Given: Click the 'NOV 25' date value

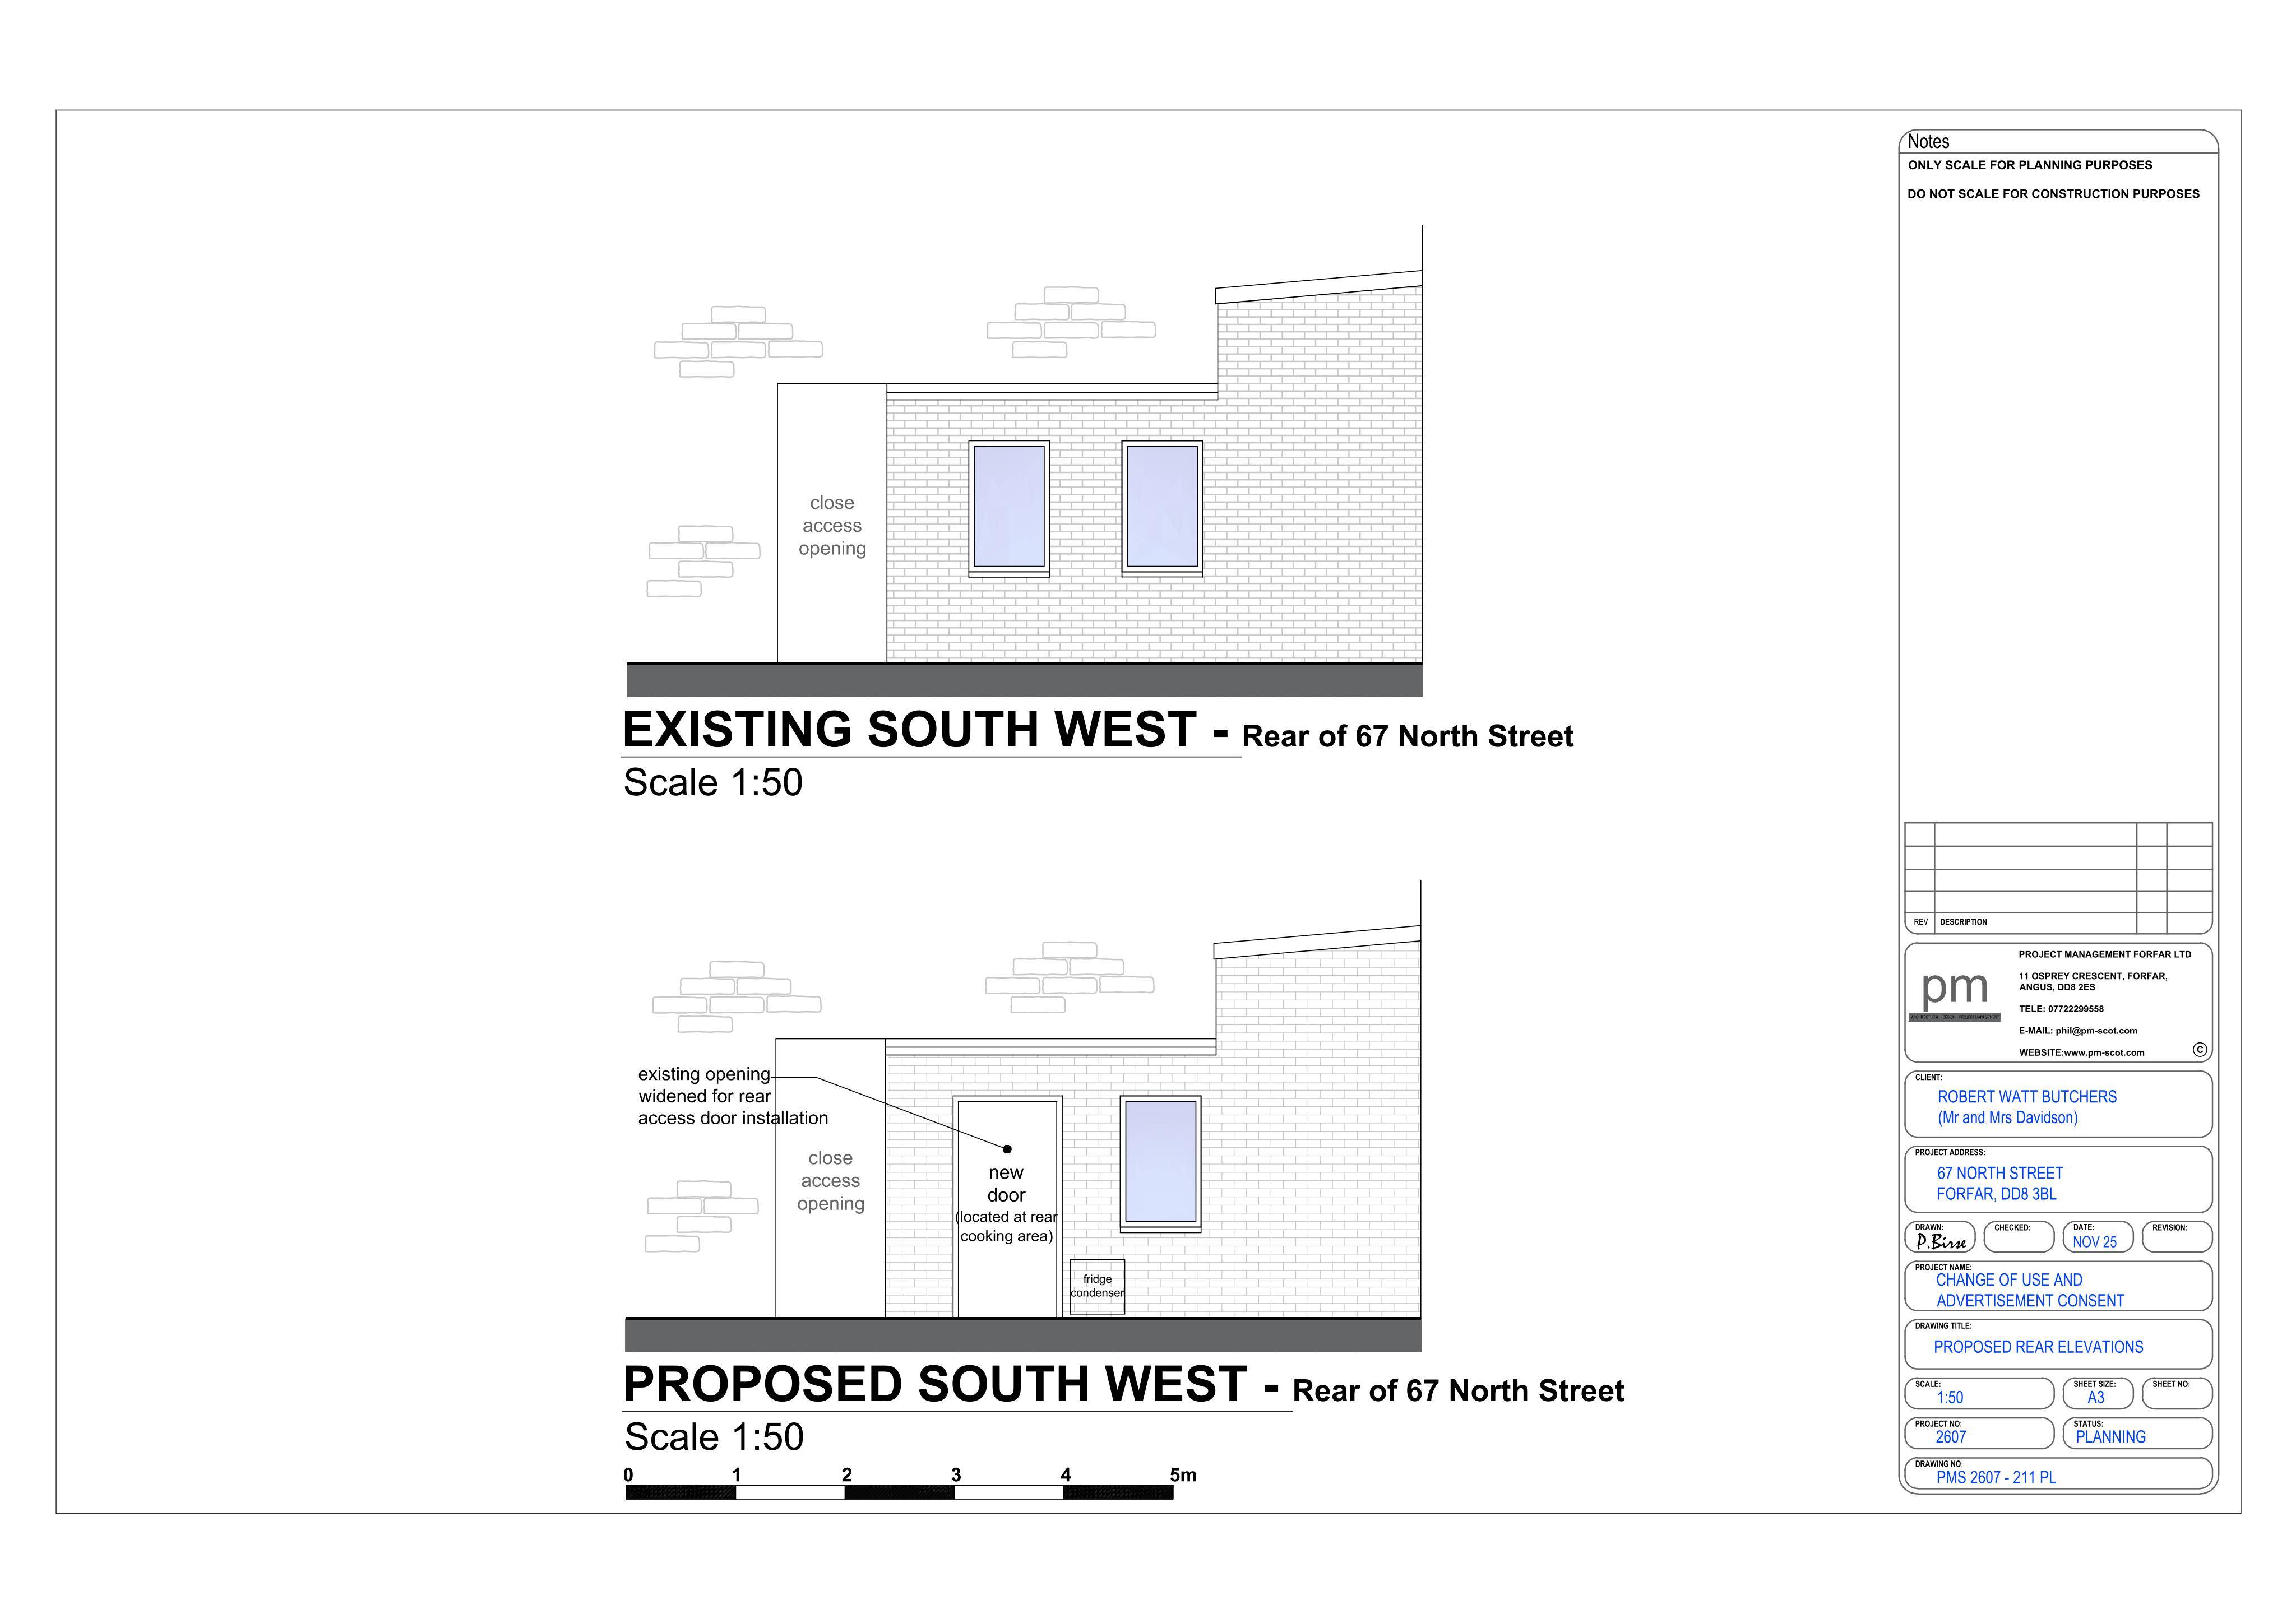Looking at the screenshot, I should point(2094,1242).
